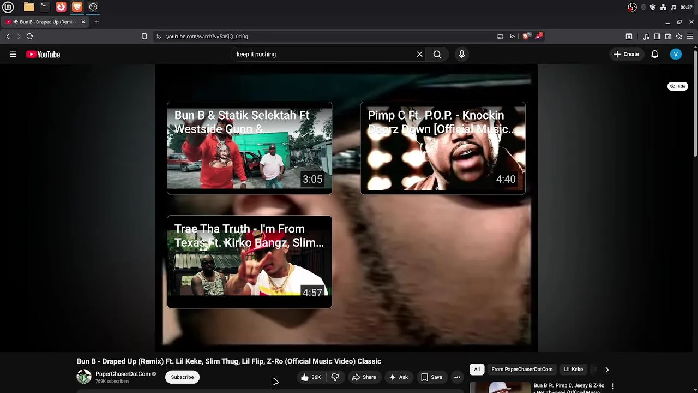The width and height of the screenshot is (698, 393).
Task: Open the sidebar search icon in browser toolbar
Action: pos(629,36)
